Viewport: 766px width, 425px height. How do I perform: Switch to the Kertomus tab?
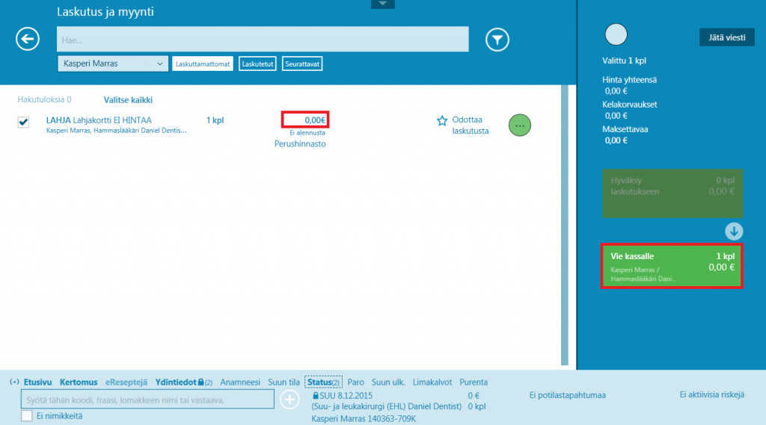click(79, 382)
